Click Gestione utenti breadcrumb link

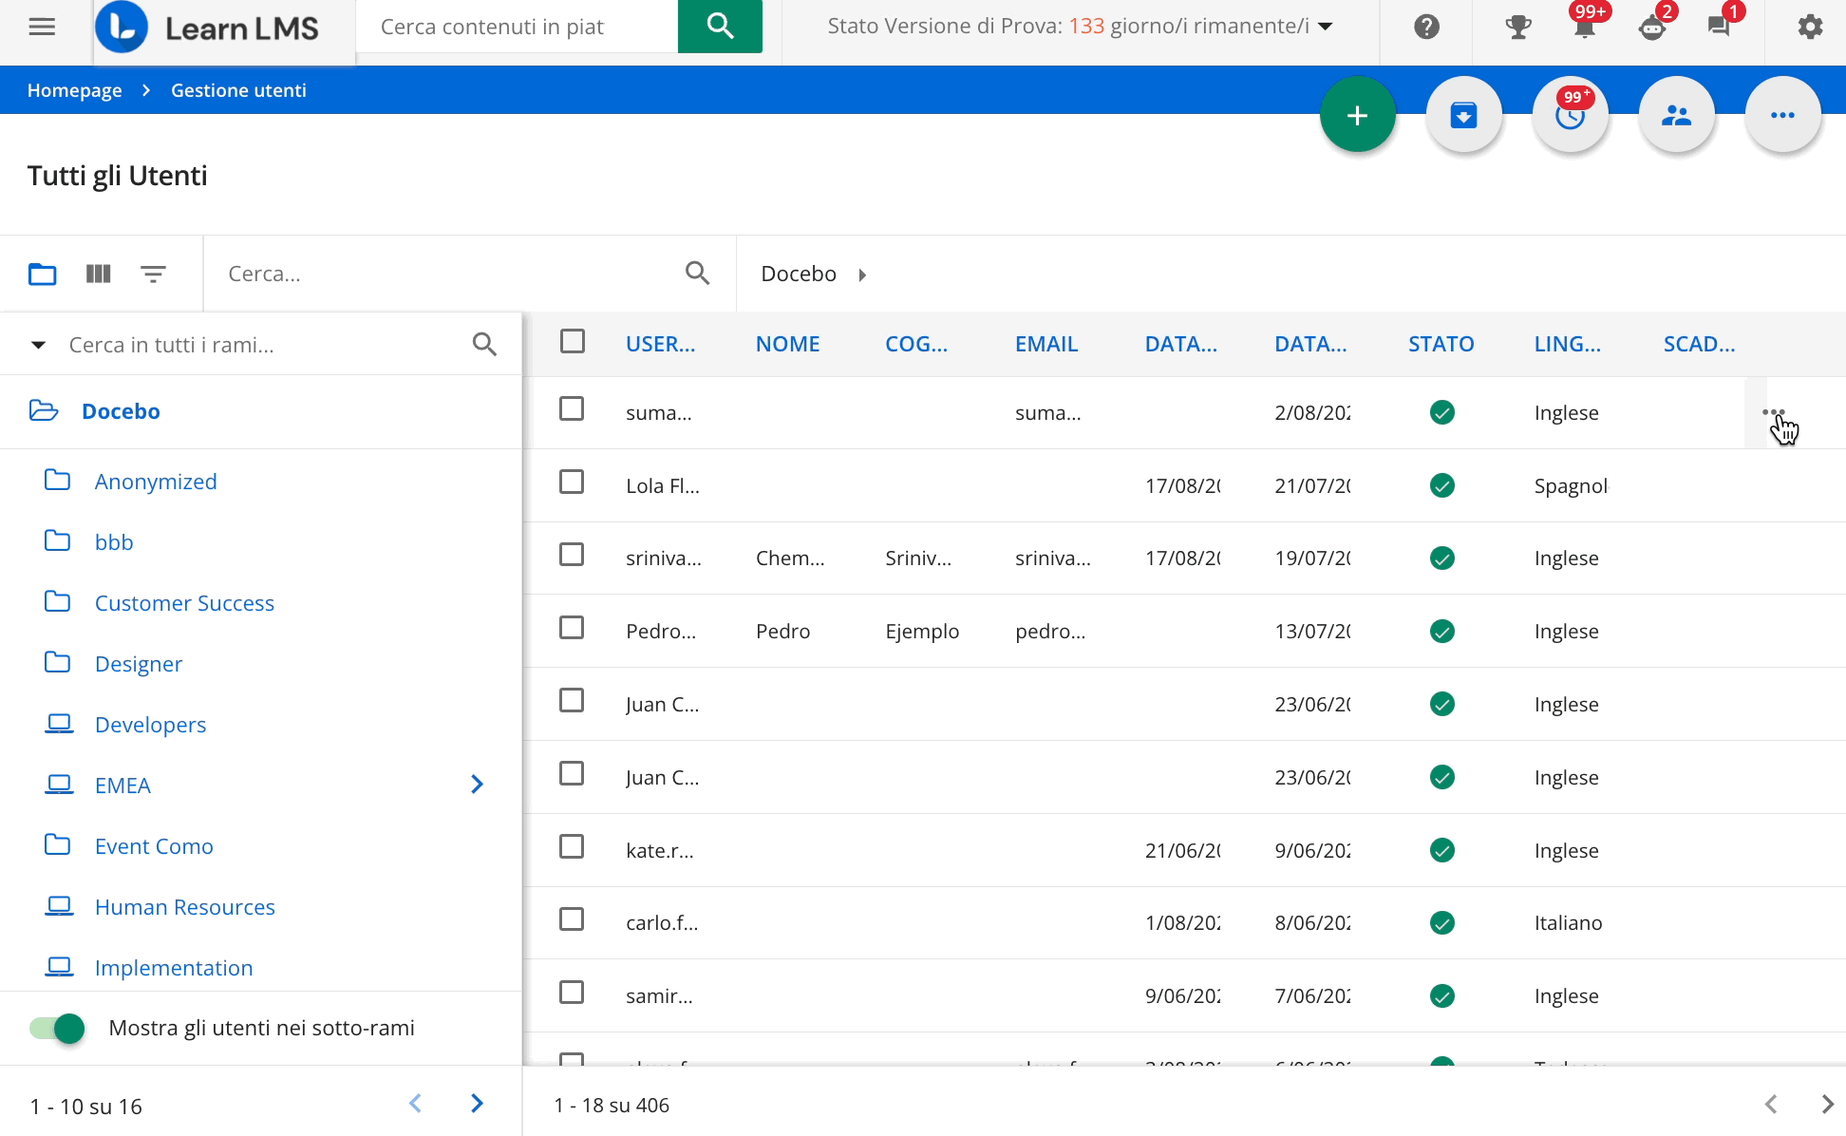click(x=238, y=90)
